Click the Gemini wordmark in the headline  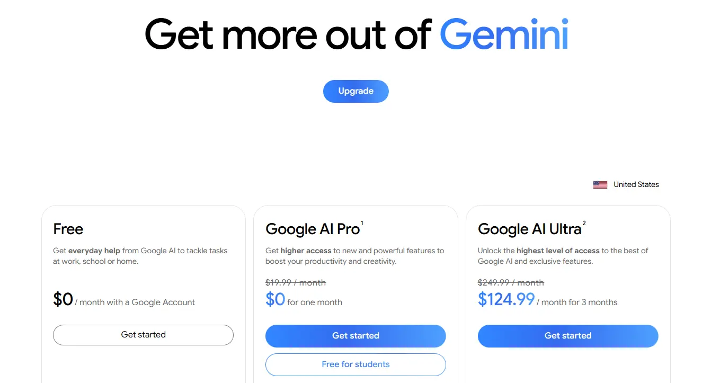click(x=503, y=33)
